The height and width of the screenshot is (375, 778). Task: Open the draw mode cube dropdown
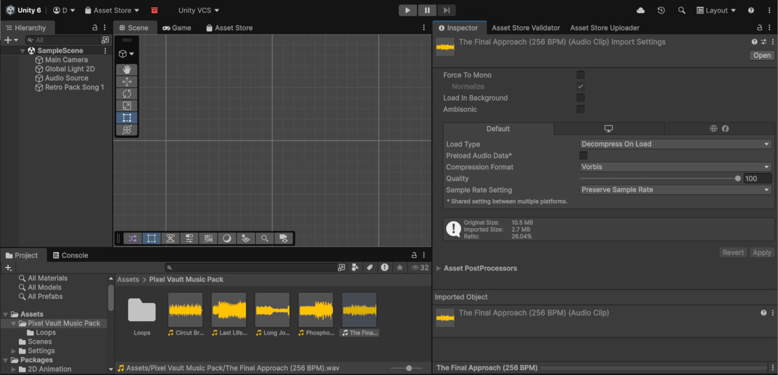coord(126,54)
